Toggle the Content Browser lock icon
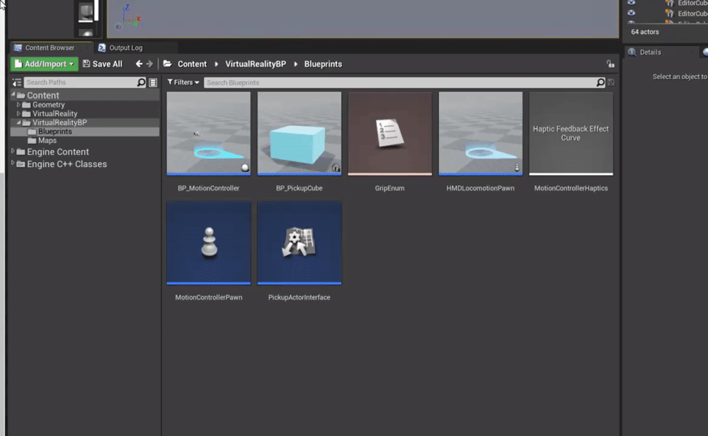Viewport: 708px width, 436px height. tap(610, 64)
